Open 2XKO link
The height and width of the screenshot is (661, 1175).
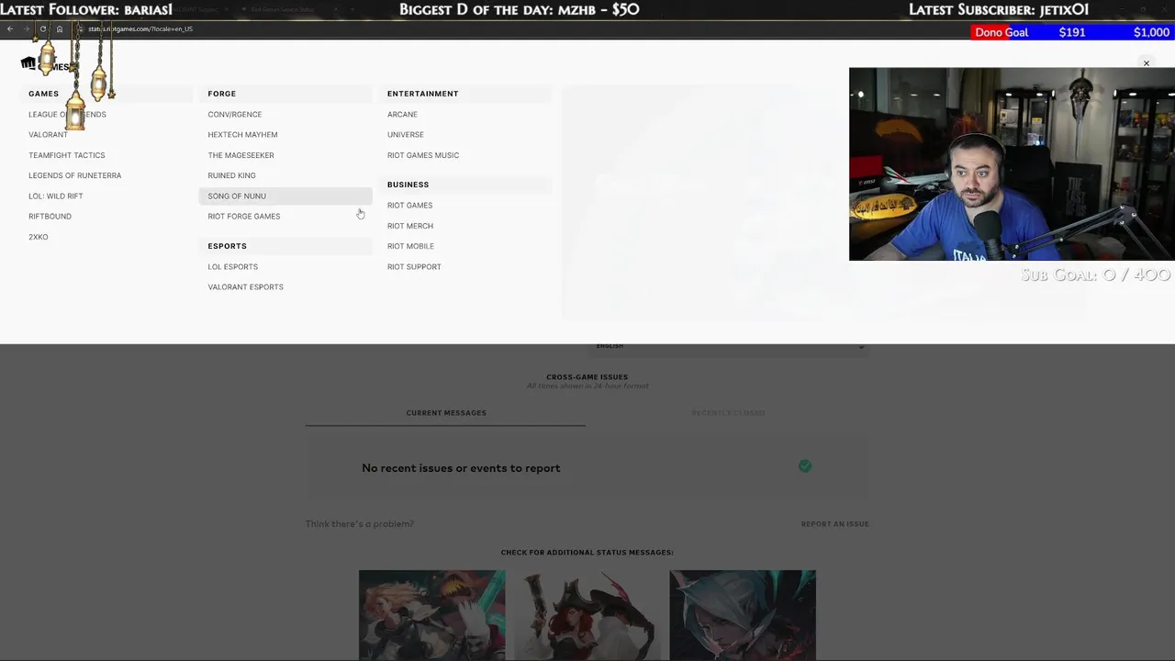pos(38,237)
